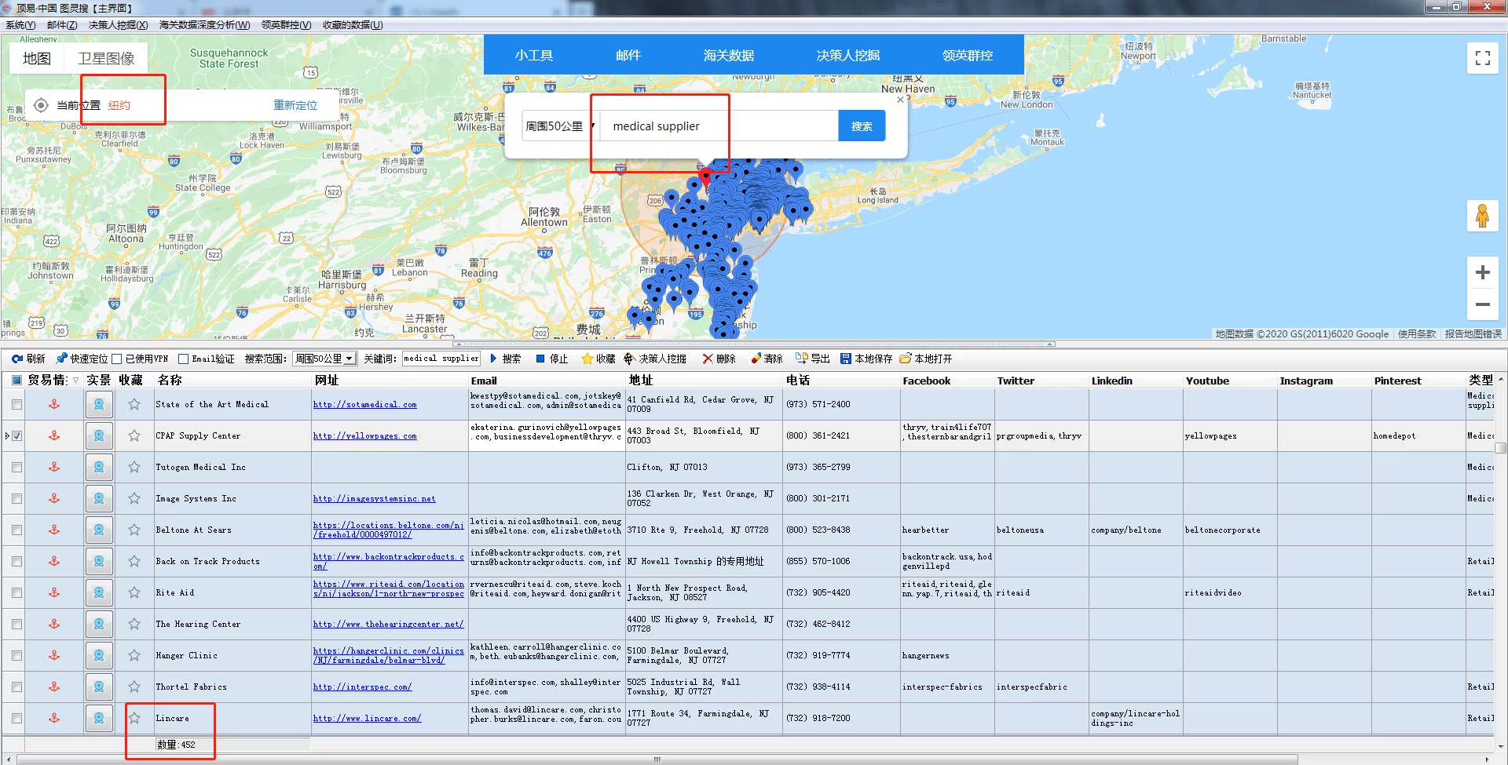The image size is (1508, 765).
Task: Click the 本地保存 save icon
Action: click(846, 359)
